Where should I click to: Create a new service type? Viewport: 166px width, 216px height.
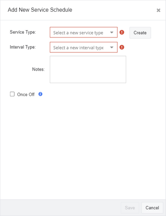(x=140, y=33)
